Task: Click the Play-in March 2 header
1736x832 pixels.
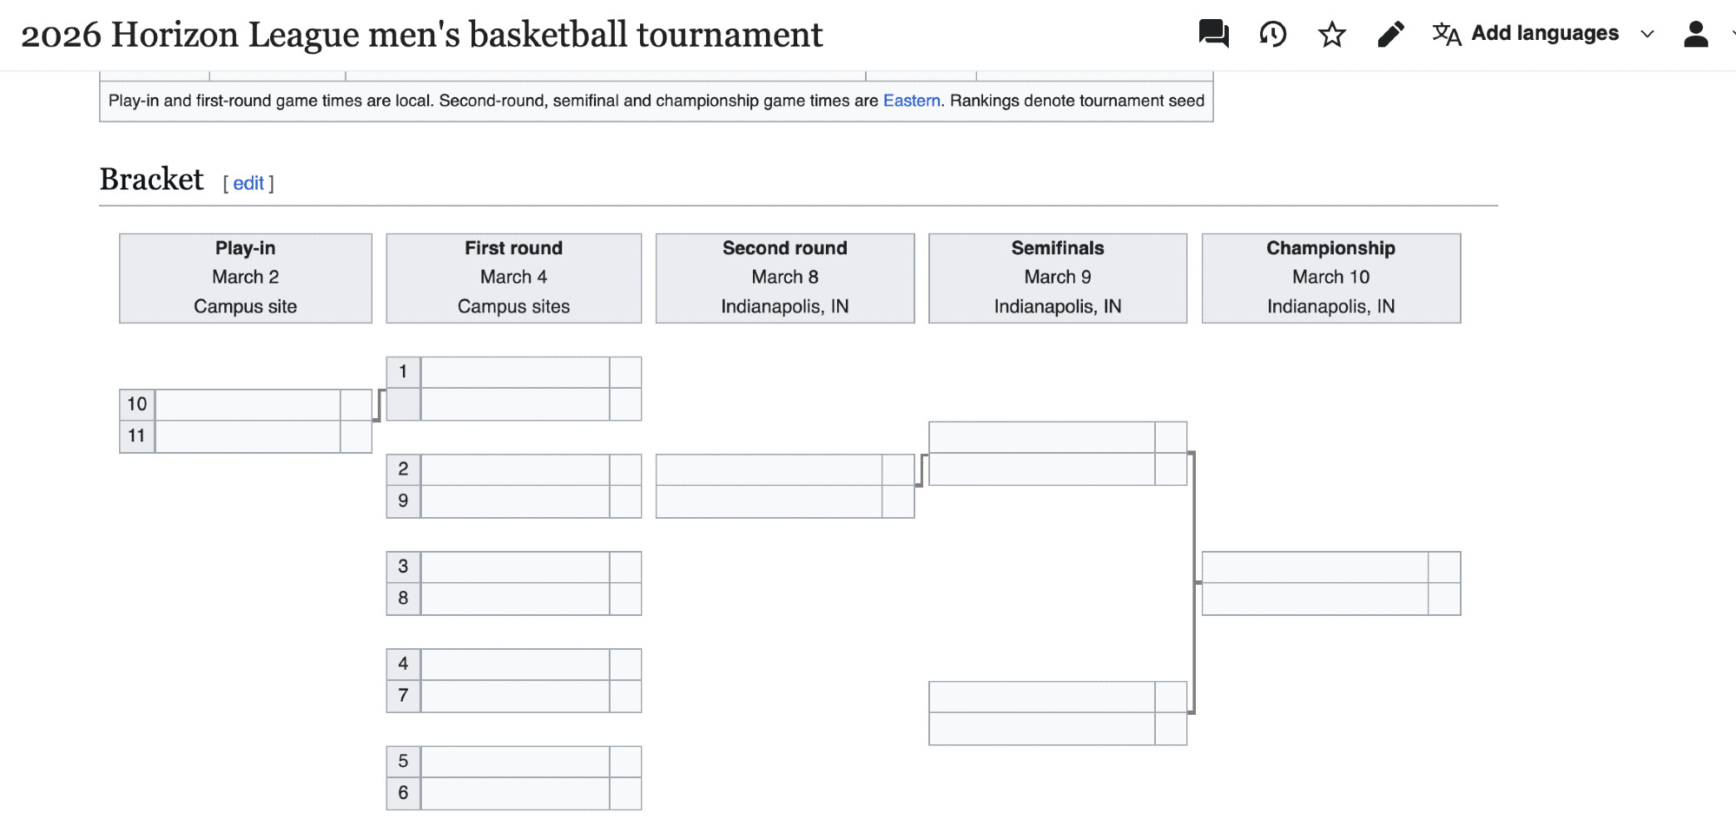Action: 246,278
